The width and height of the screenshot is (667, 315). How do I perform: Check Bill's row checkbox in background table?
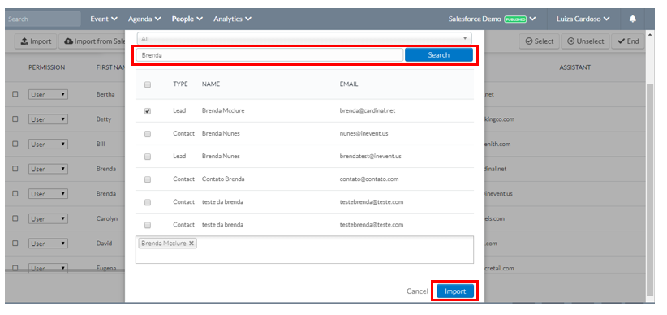click(x=15, y=144)
